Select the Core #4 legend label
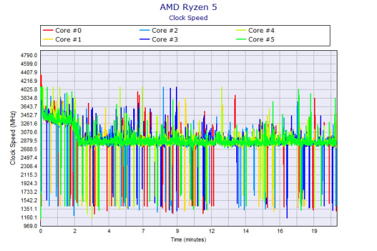The width and height of the screenshot is (377, 251). pyautogui.click(x=261, y=31)
